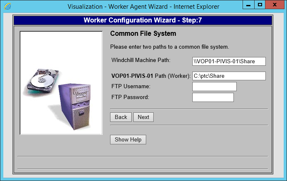Click 'Please enter two paths' instruction text

169,47
